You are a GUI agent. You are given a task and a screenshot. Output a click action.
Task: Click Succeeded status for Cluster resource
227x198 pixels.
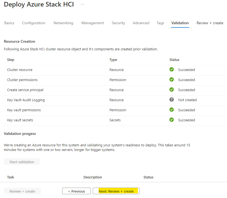point(186,70)
